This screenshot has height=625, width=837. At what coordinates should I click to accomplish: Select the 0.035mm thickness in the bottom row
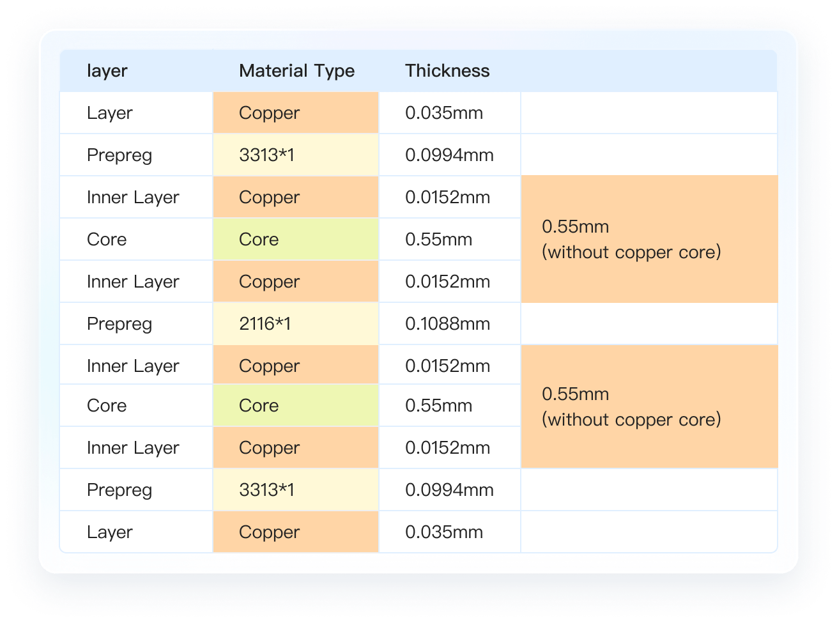tap(444, 532)
